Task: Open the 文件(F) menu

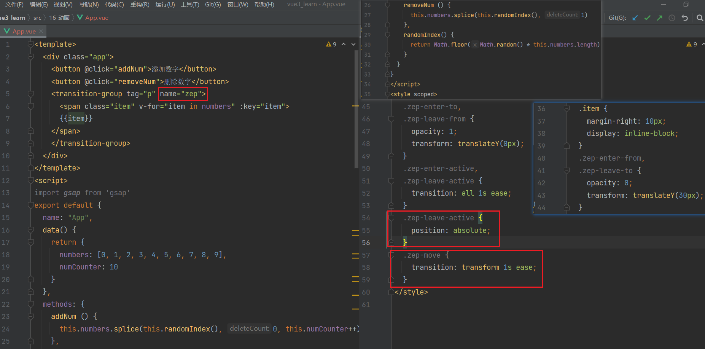Action: (14, 4)
